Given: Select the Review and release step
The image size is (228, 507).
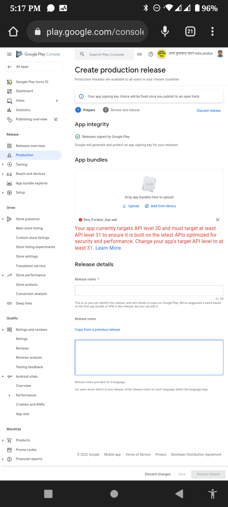Looking at the screenshot, I should 125,110.
